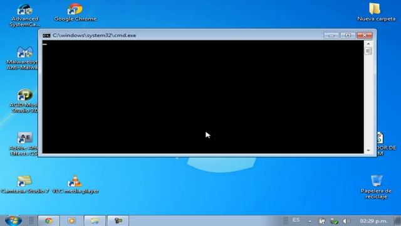Click the cmd scrollbar thumb
401x226 pixels.
point(368,51)
